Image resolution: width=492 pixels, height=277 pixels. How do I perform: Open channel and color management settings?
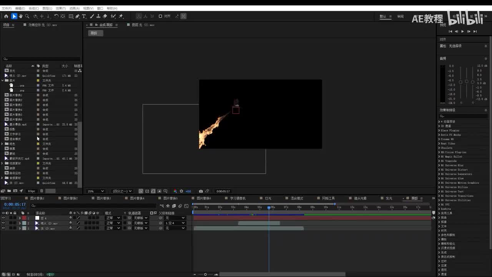(x=175, y=191)
